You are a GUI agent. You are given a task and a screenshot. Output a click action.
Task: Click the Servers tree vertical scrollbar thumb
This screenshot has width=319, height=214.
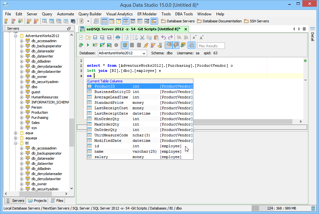coord(71,133)
